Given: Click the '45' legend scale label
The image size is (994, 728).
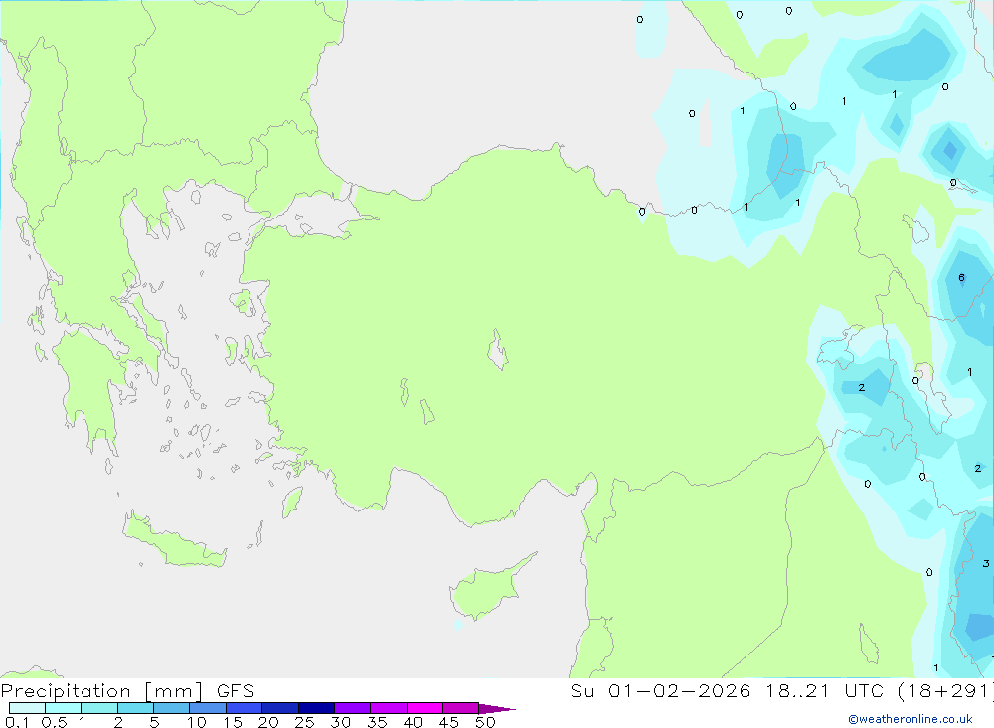Looking at the screenshot, I should point(449,722).
